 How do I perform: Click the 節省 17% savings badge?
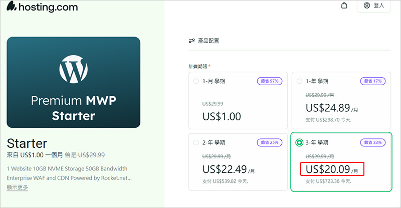pos(373,81)
